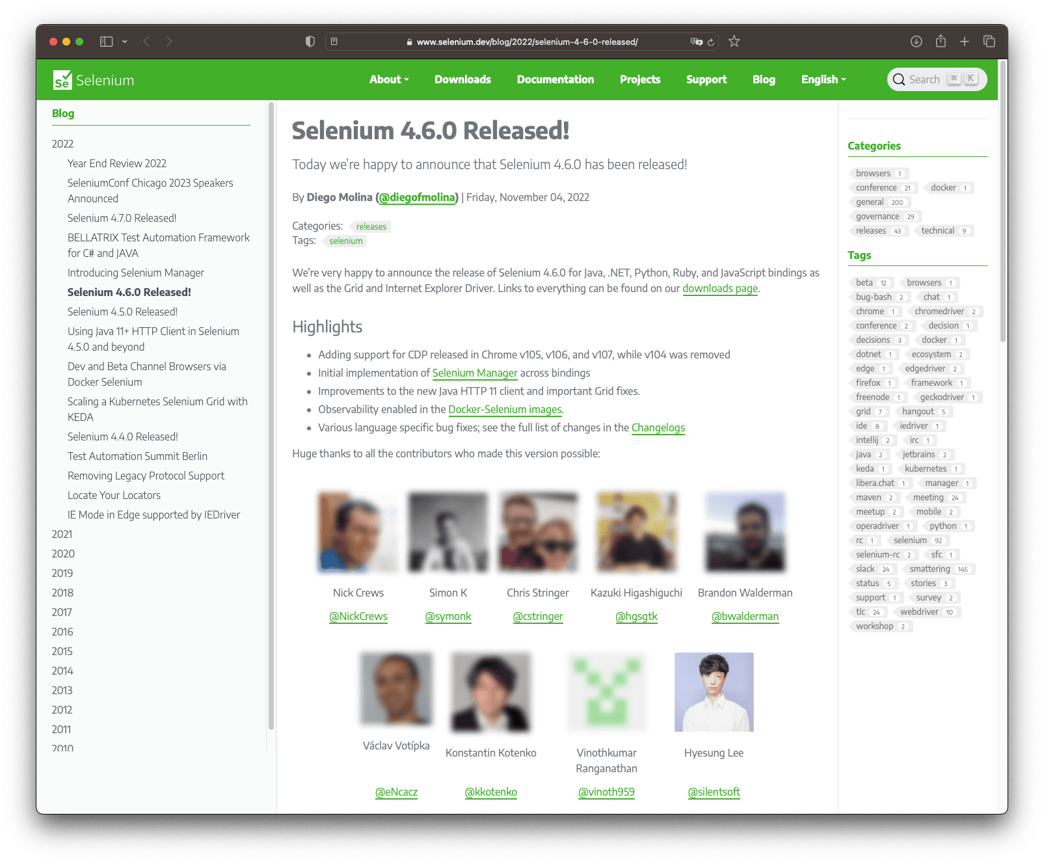Click the Search input field
Screen dimensions: 1044x862
point(937,79)
